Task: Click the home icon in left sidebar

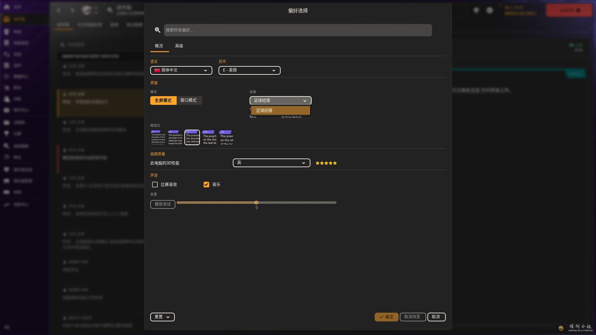Action: click(x=7, y=7)
